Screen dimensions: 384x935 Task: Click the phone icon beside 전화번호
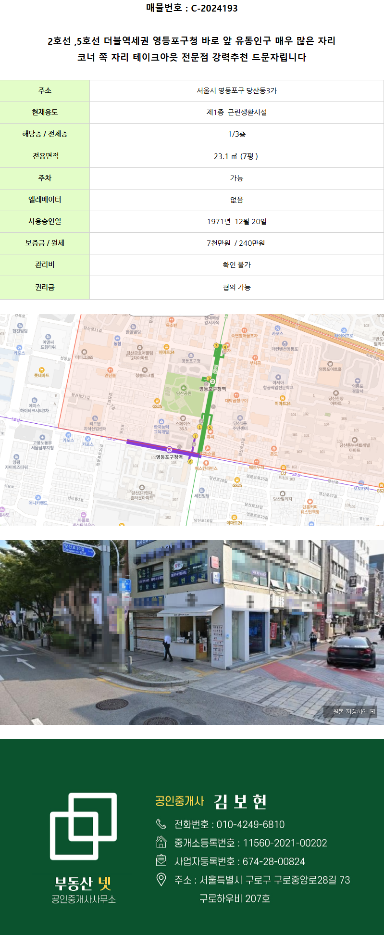161,824
